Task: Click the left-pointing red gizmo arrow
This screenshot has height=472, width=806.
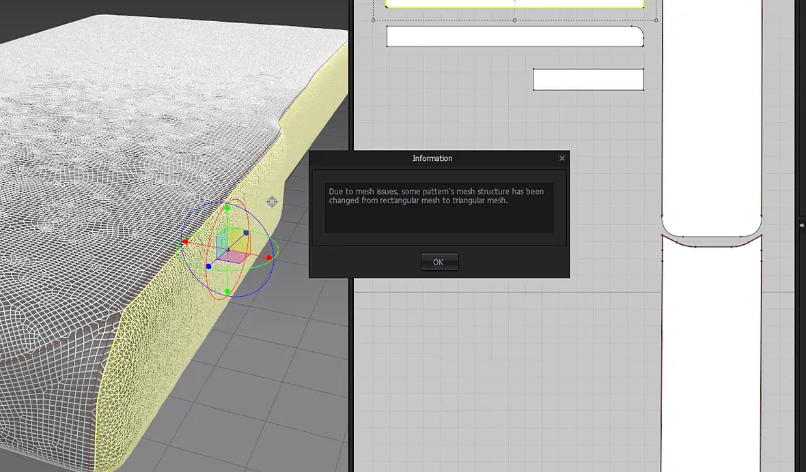Action: click(185, 241)
